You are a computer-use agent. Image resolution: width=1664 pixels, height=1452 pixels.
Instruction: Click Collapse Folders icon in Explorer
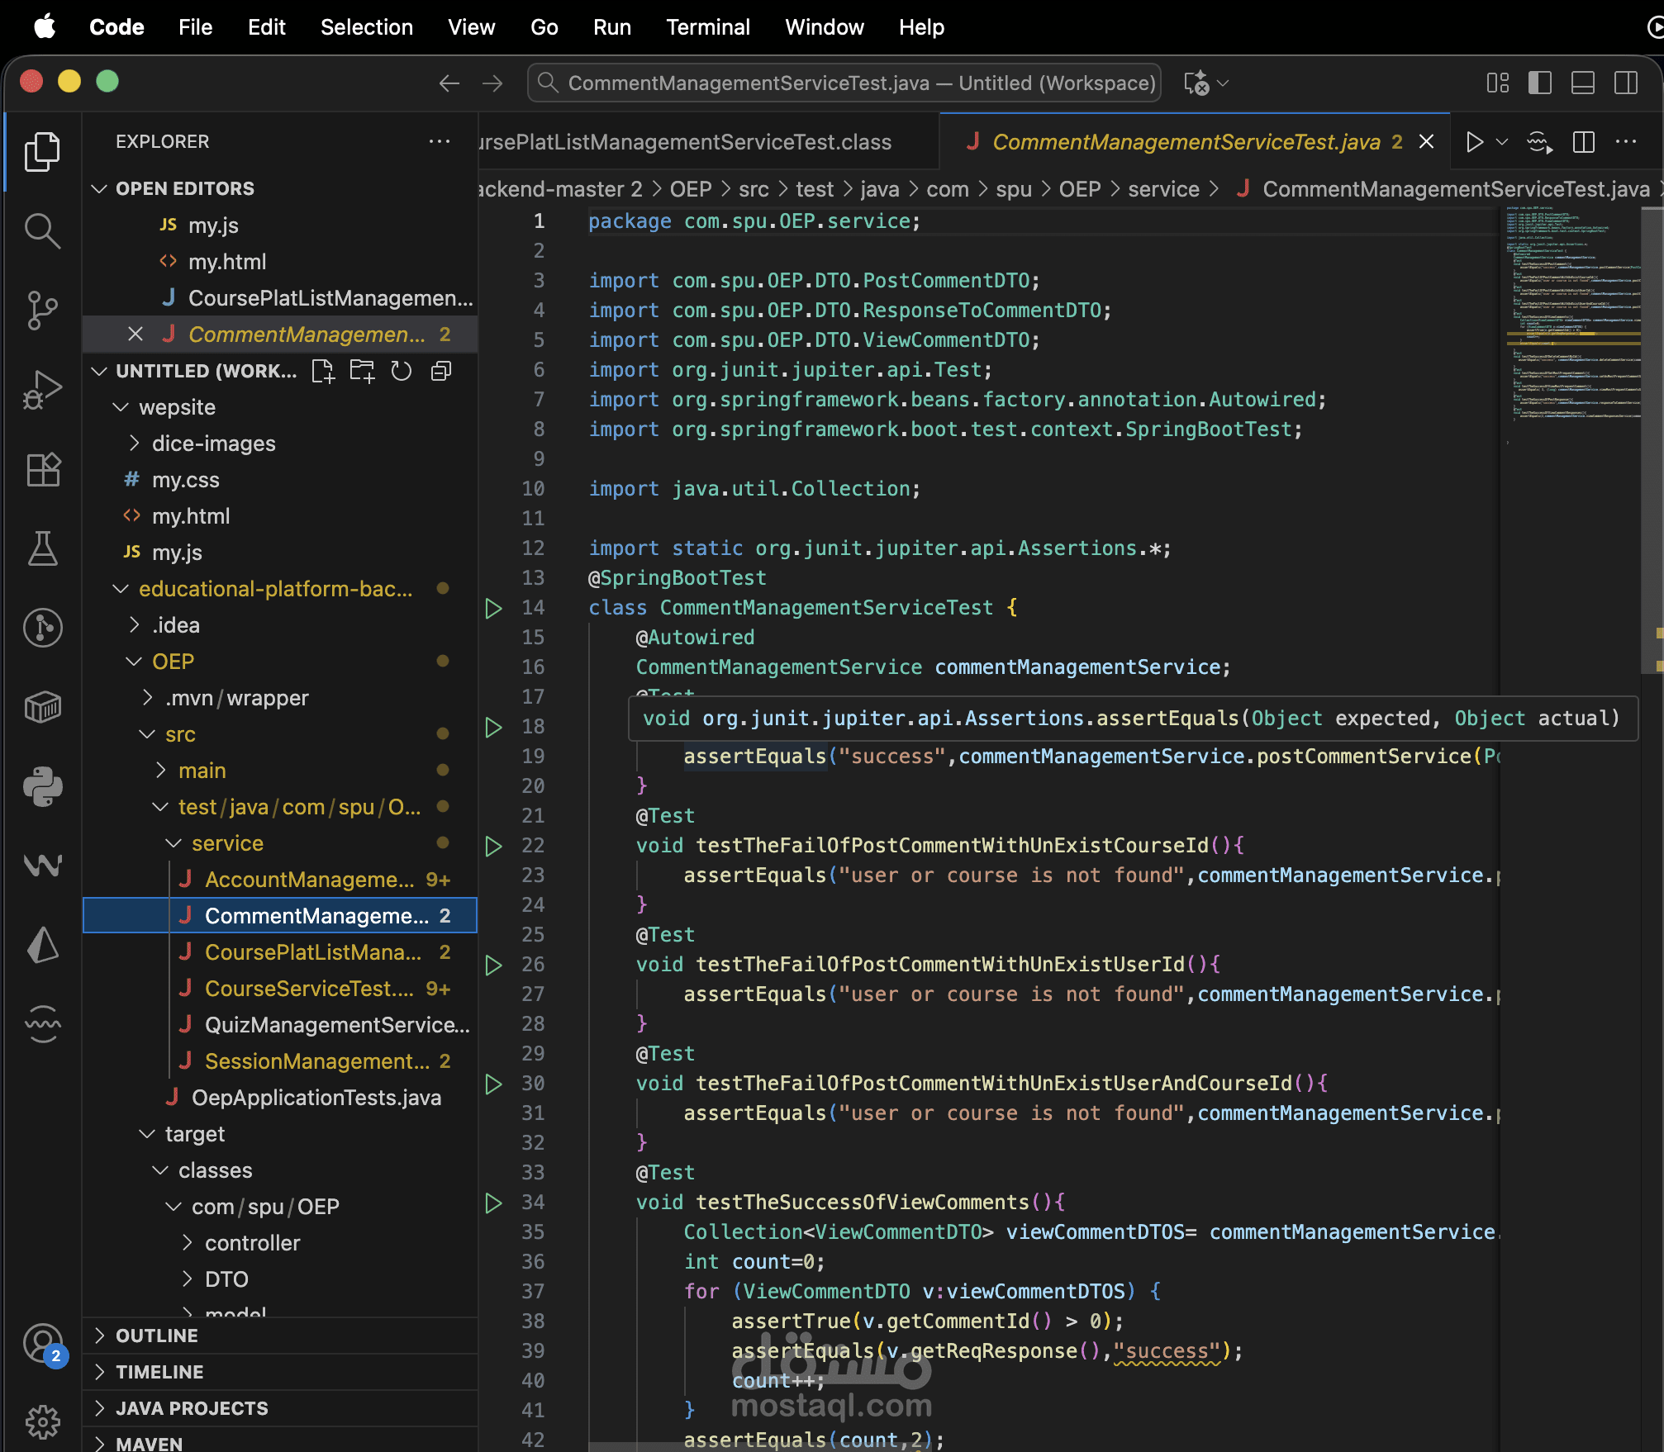(x=441, y=371)
